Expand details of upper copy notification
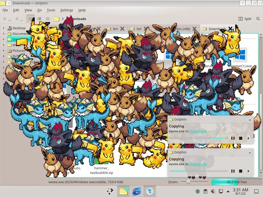The height and width of the screenshot is (197, 263). point(248,138)
